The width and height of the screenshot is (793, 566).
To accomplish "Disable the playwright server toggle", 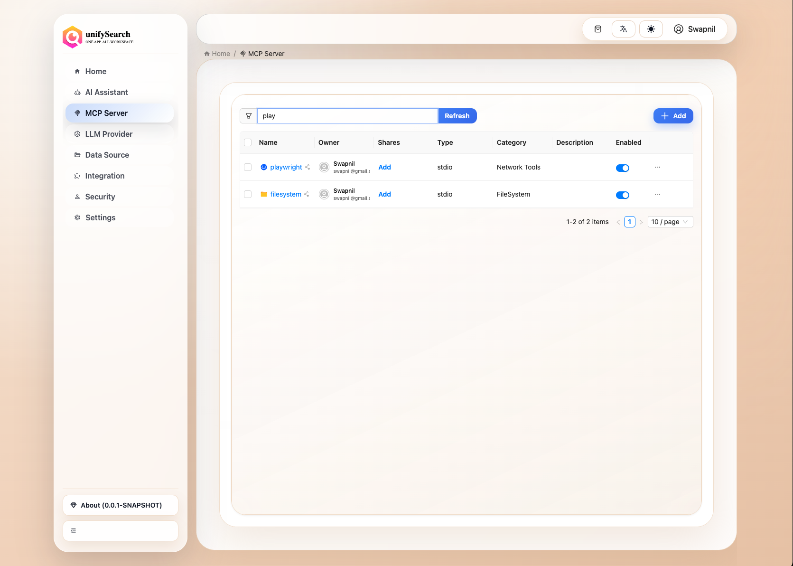I will pos(623,168).
